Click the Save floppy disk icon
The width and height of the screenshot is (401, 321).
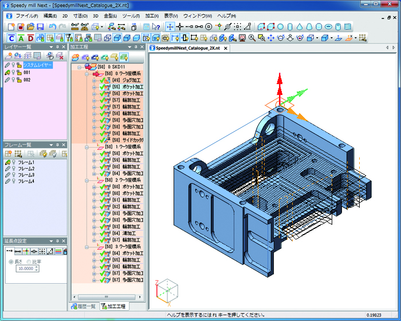click(40, 27)
